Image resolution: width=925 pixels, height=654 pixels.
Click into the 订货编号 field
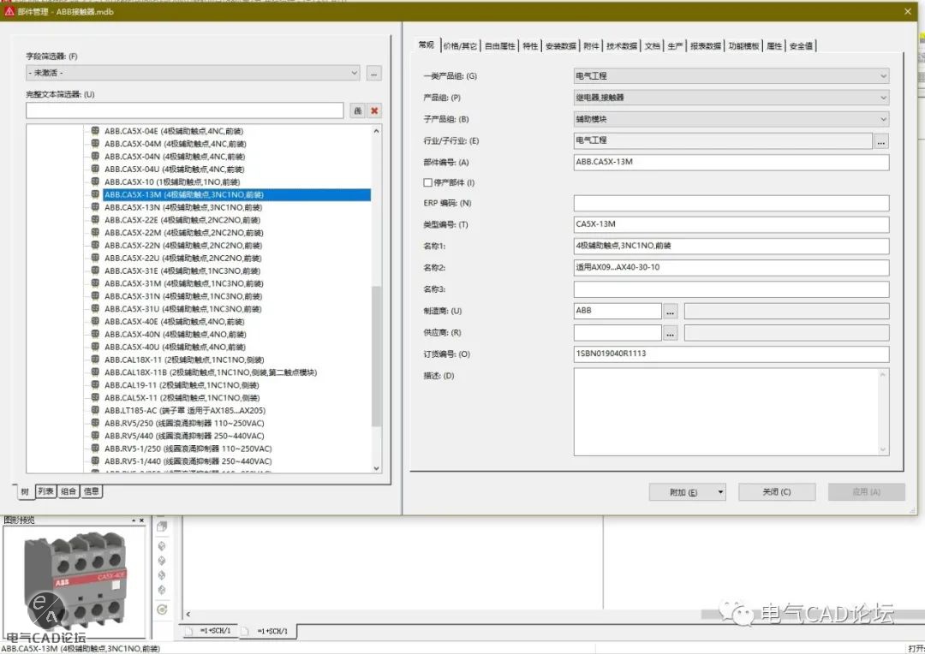click(731, 354)
